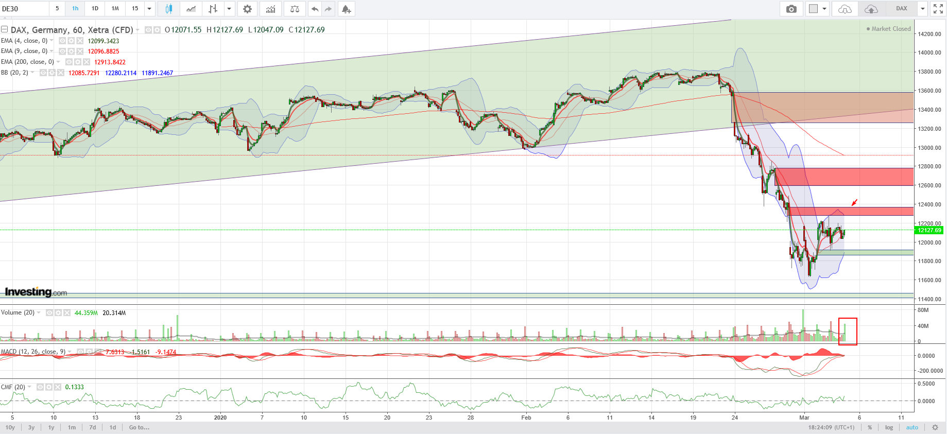Create a new price alert
The height and width of the screenshot is (434, 947).
pos(347,9)
